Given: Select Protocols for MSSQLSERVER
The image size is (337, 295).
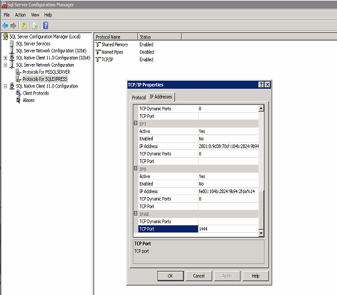Looking at the screenshot, I should pos(46,72).
